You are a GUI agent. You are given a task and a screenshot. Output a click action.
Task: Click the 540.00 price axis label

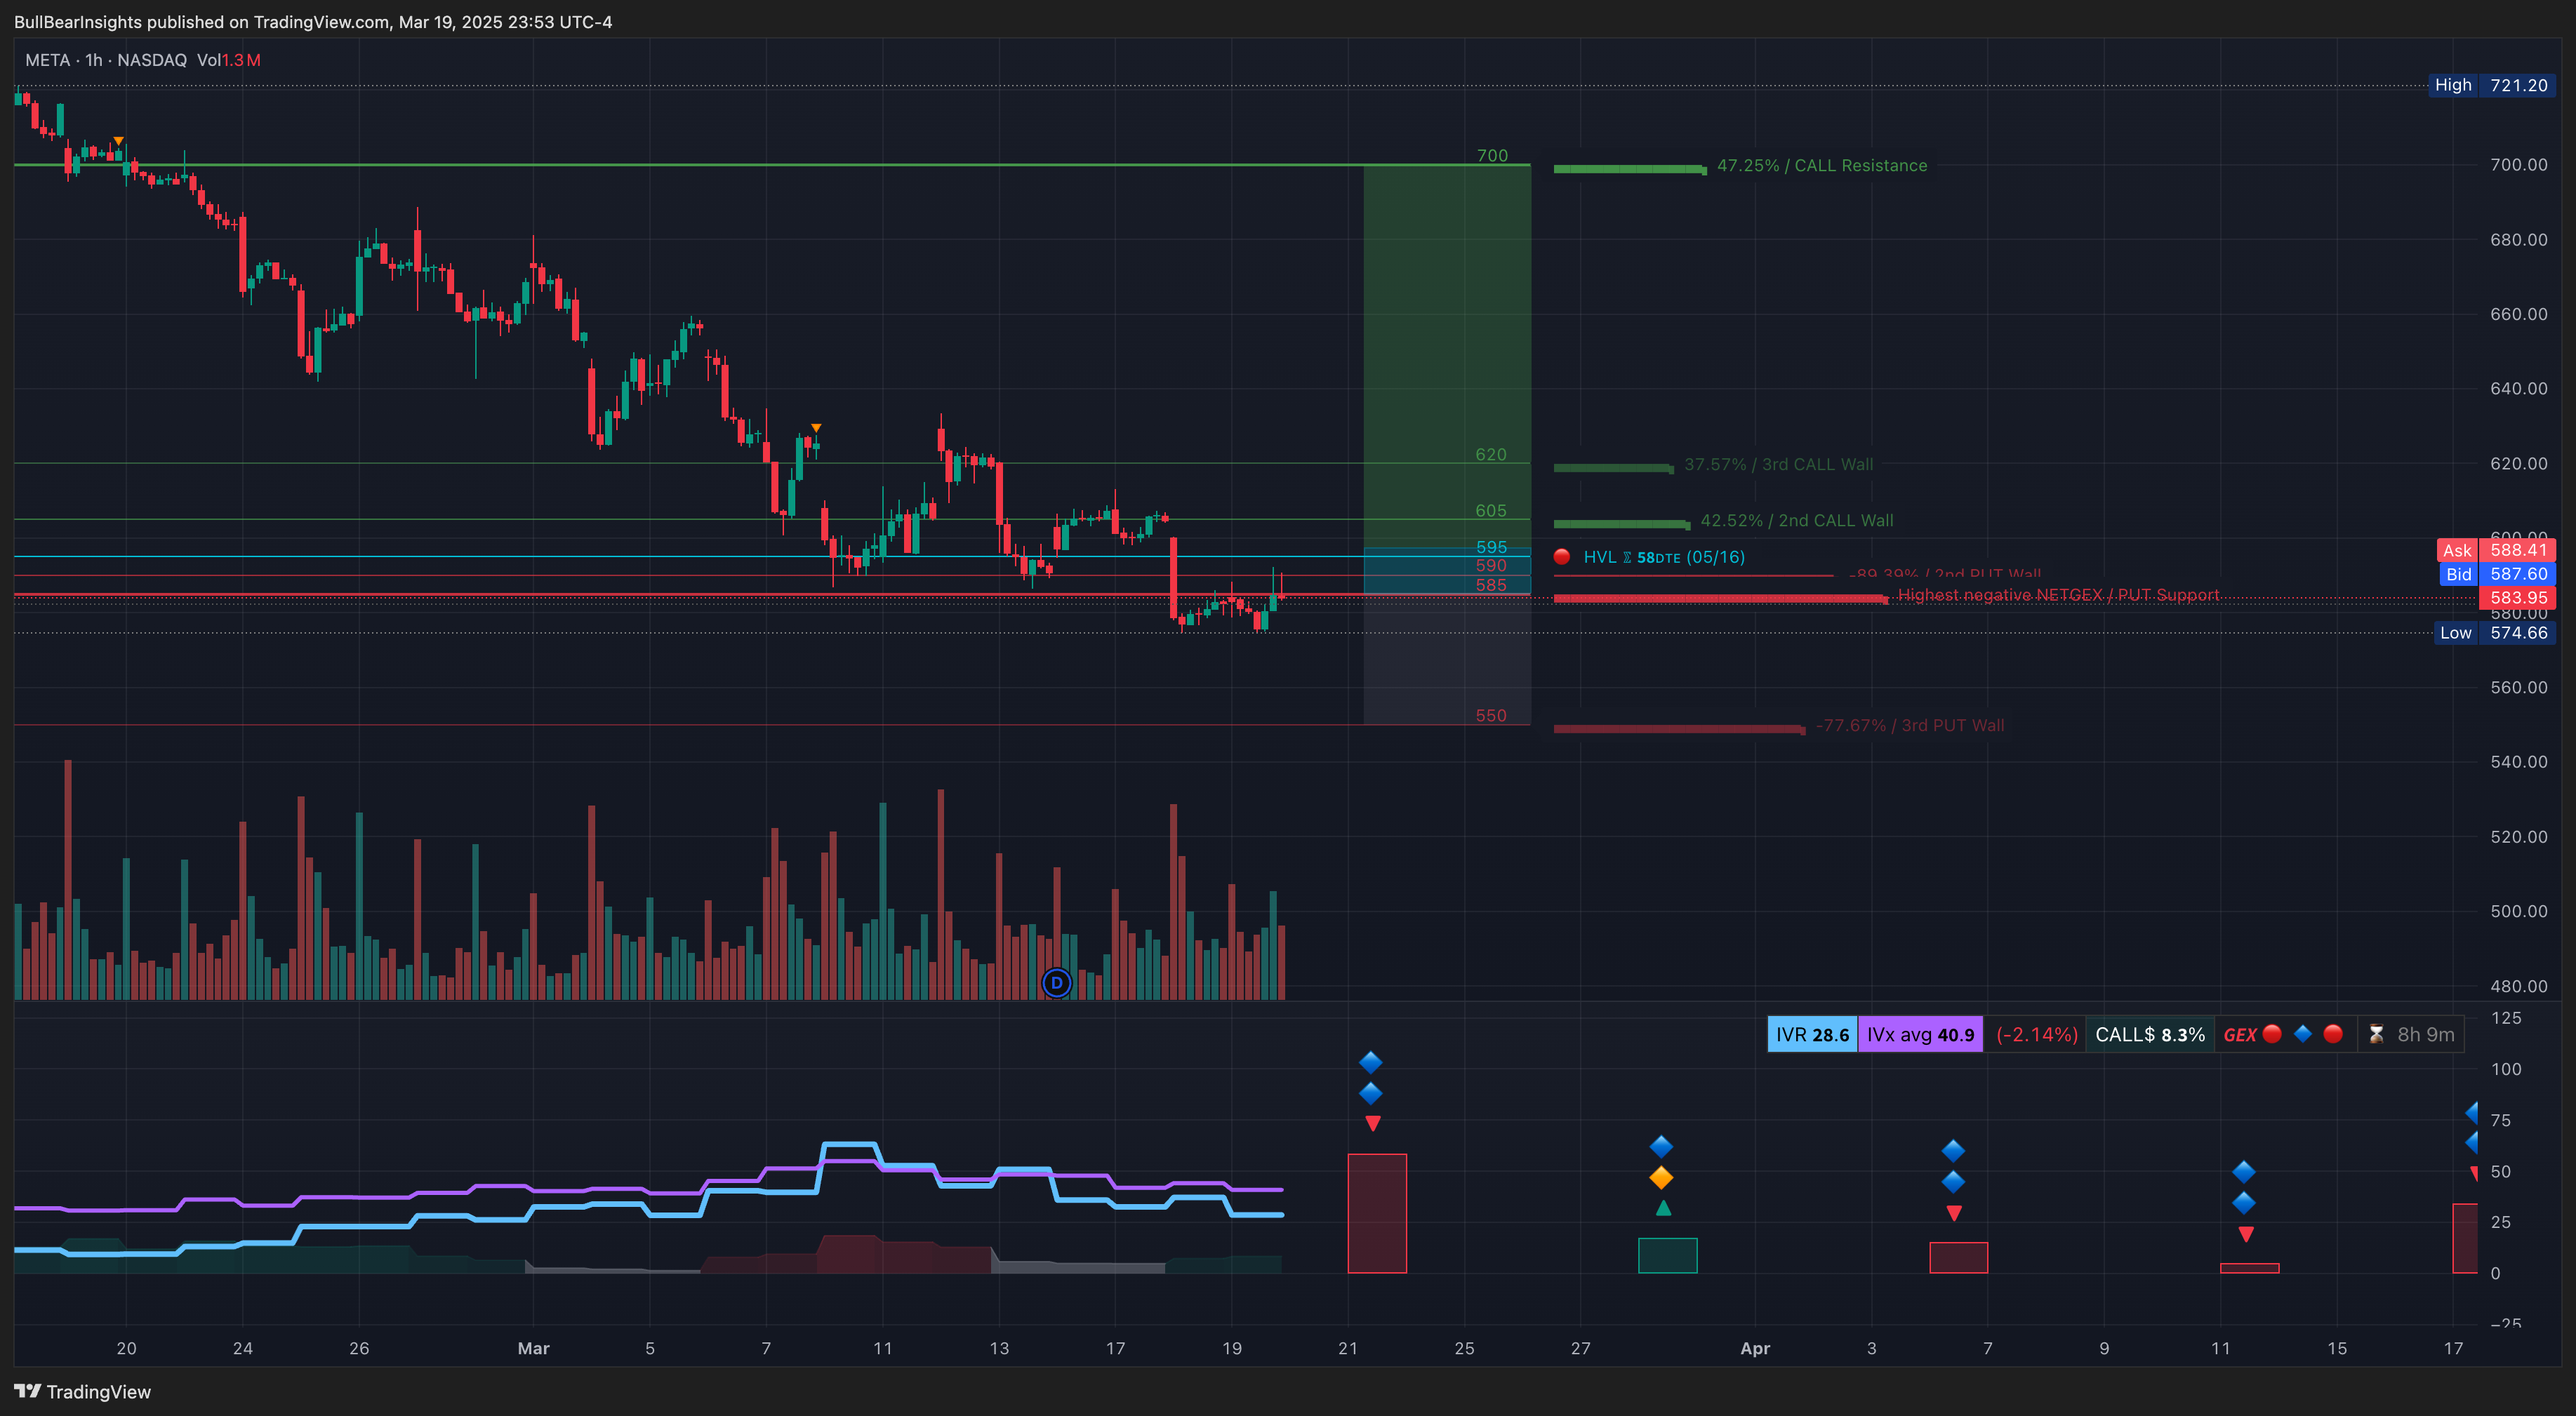tap(2518, 761)
